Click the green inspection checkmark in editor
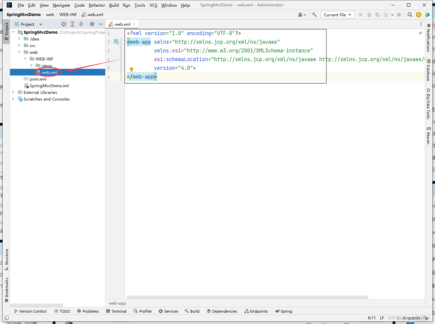 pos(421,33)
